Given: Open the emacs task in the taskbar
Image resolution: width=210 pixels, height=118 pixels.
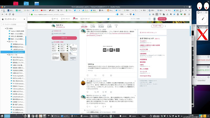Looking at the screenshot, I should click(85, 116).
